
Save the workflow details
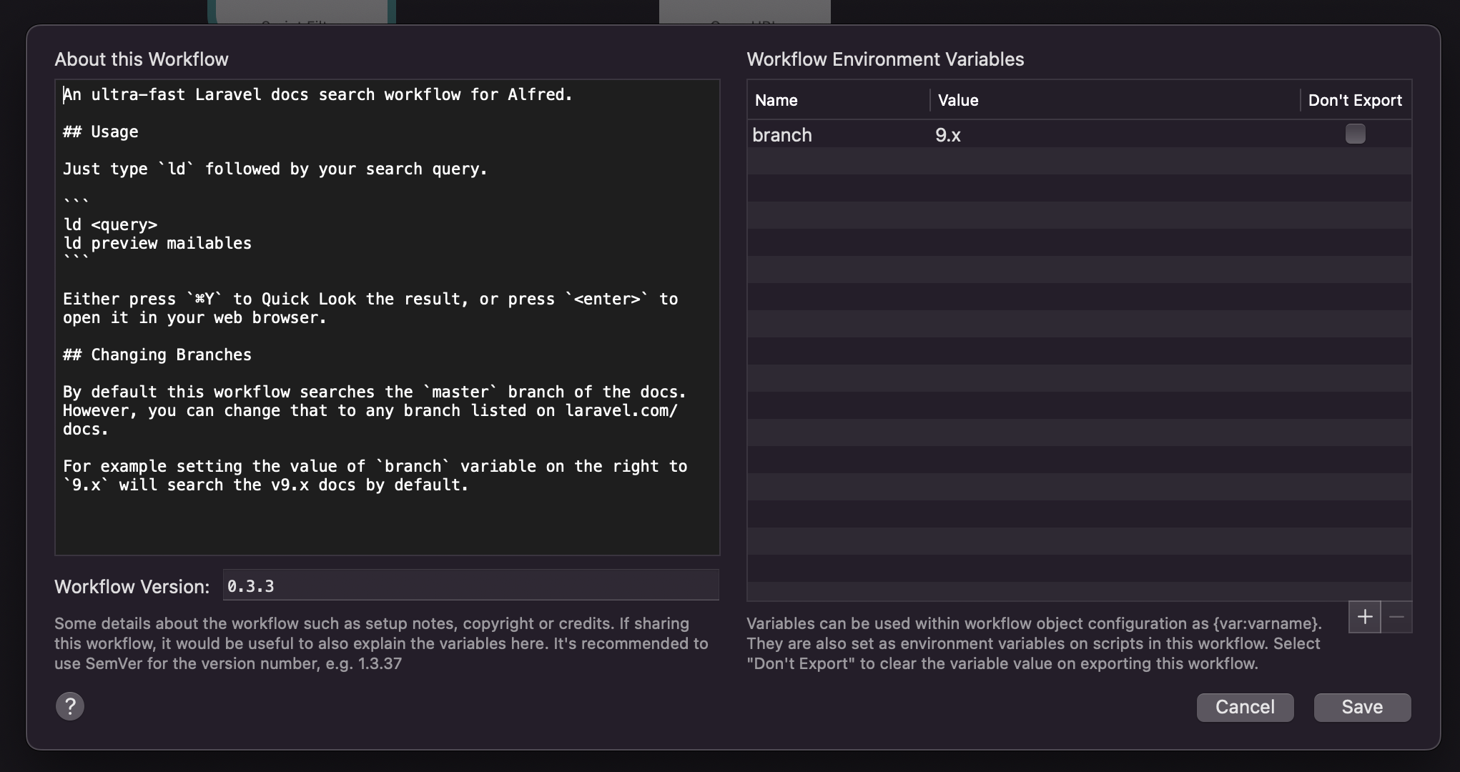coord(1361,707)
